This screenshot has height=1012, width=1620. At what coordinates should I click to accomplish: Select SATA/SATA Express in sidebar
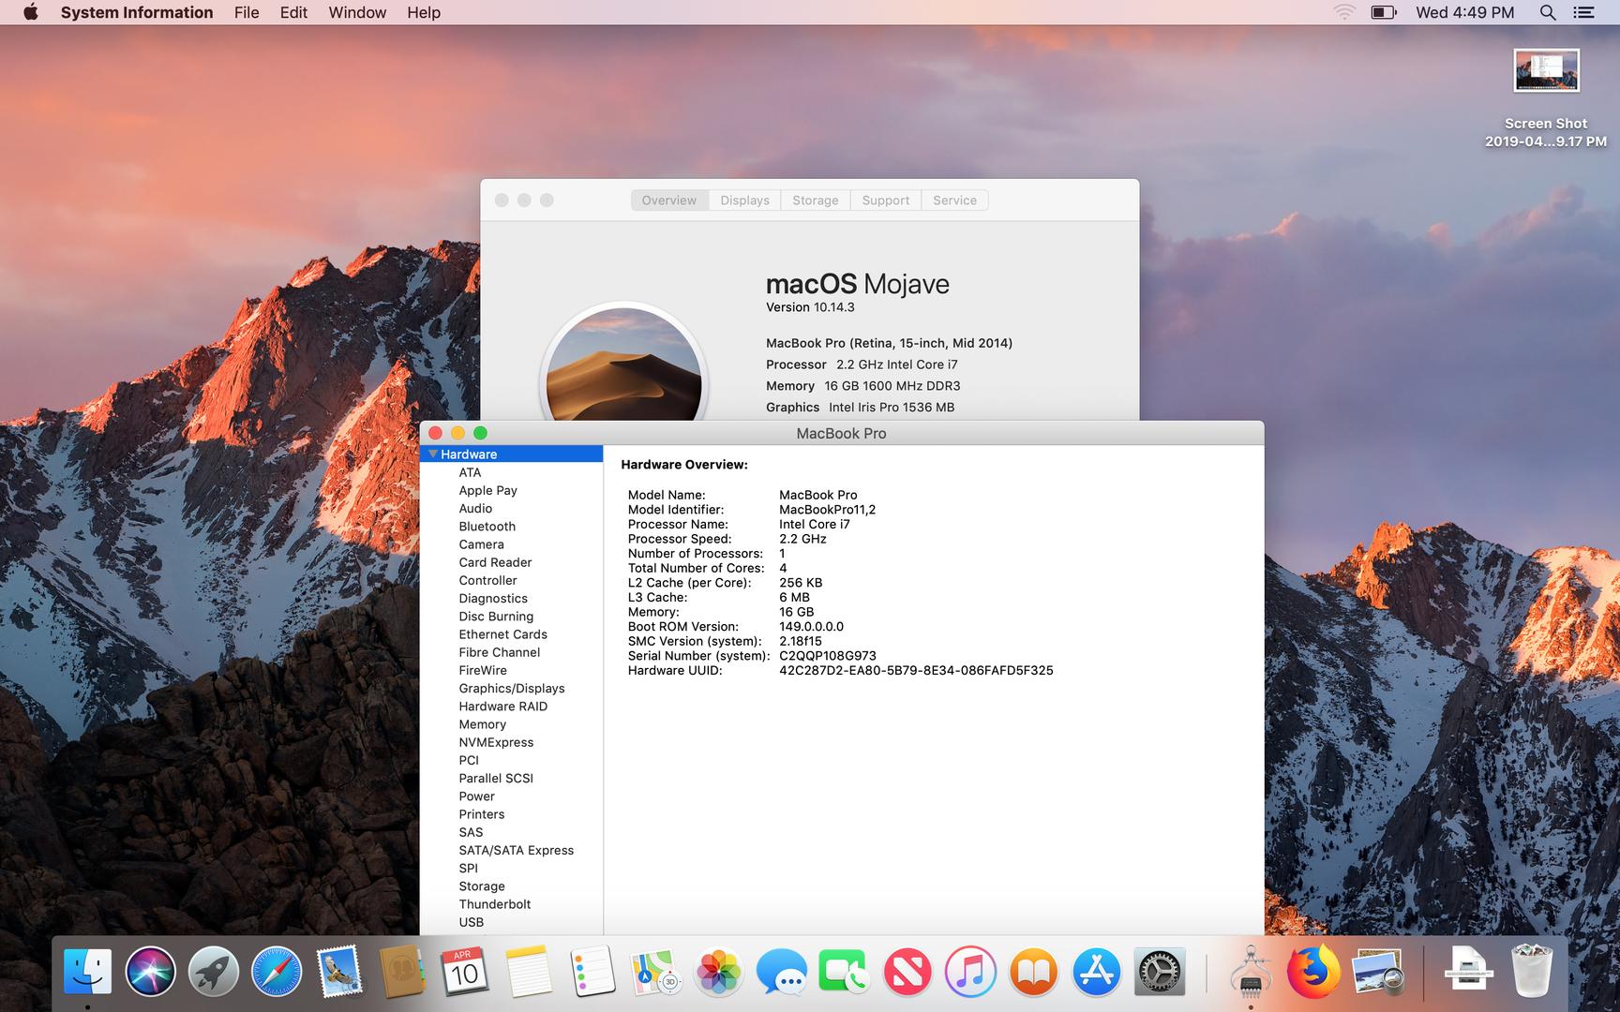click(x=516, y=850)
